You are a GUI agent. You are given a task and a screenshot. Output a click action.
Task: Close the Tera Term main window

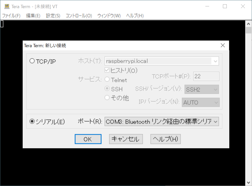(x=243, y=6)
